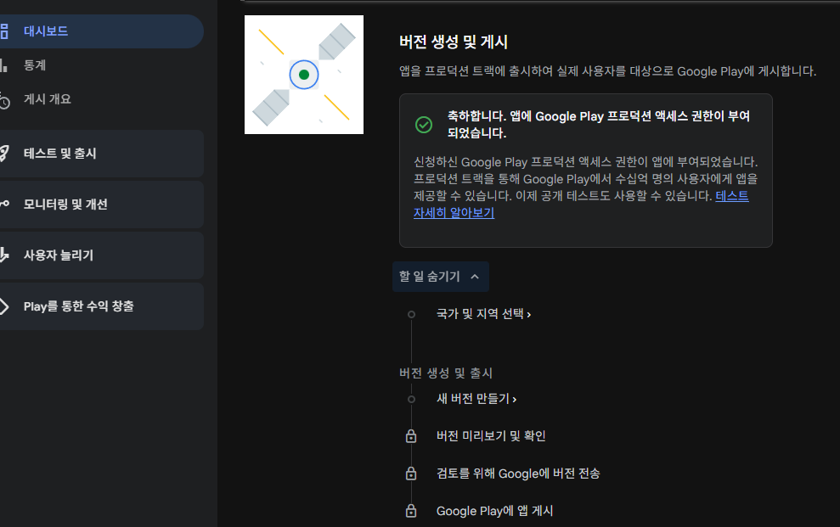
Task: Click the green checkmark icon in congratulation box
Action: [x=424, y=125]
